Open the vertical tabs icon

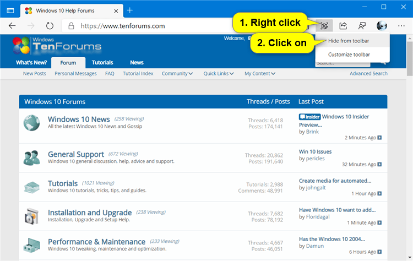(10, 10)
